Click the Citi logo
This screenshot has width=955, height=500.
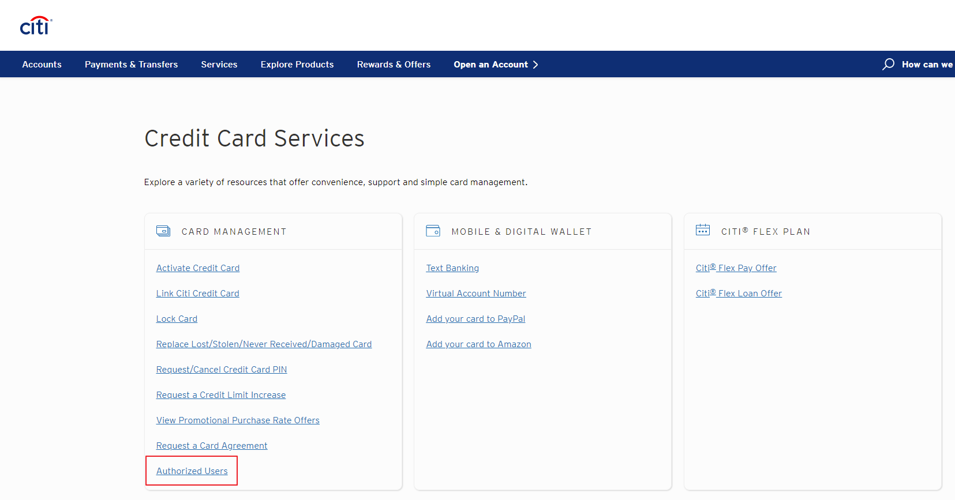point(36,26)
